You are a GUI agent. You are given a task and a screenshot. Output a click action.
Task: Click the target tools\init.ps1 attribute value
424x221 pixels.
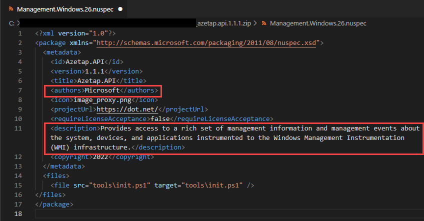pos(212,185)
